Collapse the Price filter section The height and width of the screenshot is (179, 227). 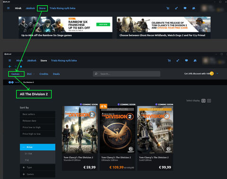37,147
